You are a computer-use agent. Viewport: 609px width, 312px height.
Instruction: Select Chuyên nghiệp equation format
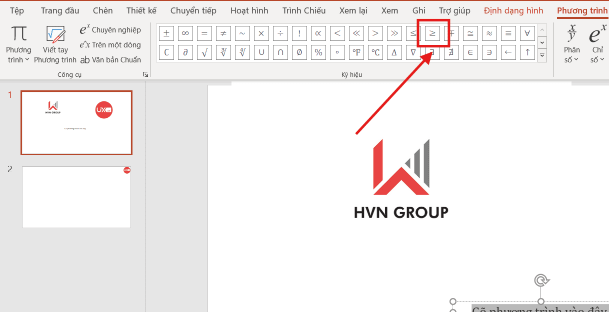[x=110, y=30]
